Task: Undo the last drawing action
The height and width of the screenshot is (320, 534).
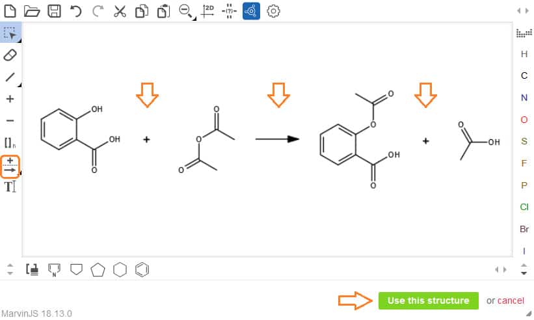Action: pyautogui.click(x=76, y=10)
